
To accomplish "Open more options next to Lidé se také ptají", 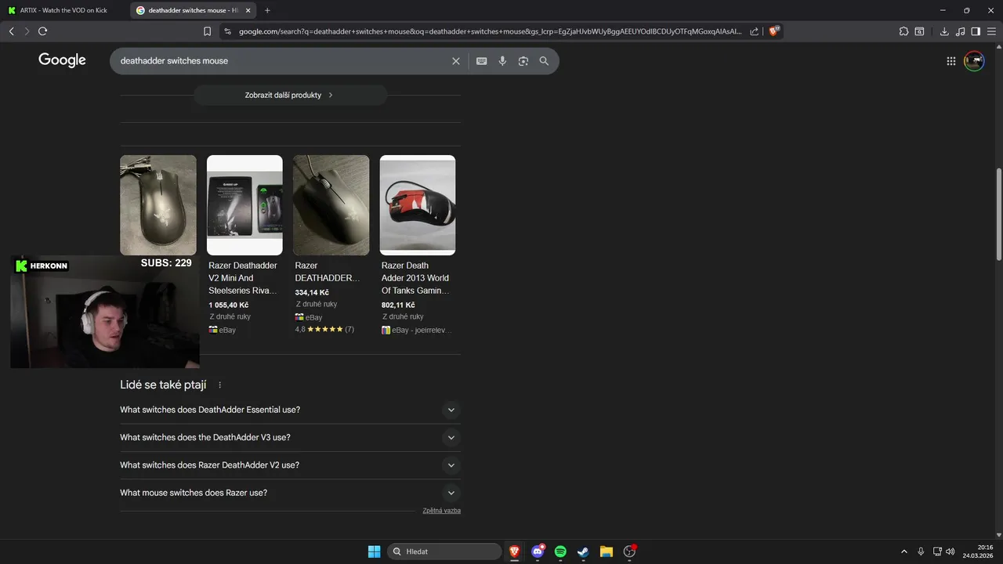I will pos(219,385).
